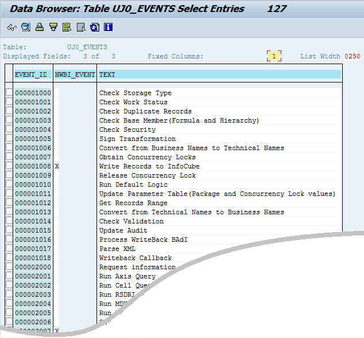Click the 'Run Default Logic' entry
364x338 pixels.
point(133,184)
